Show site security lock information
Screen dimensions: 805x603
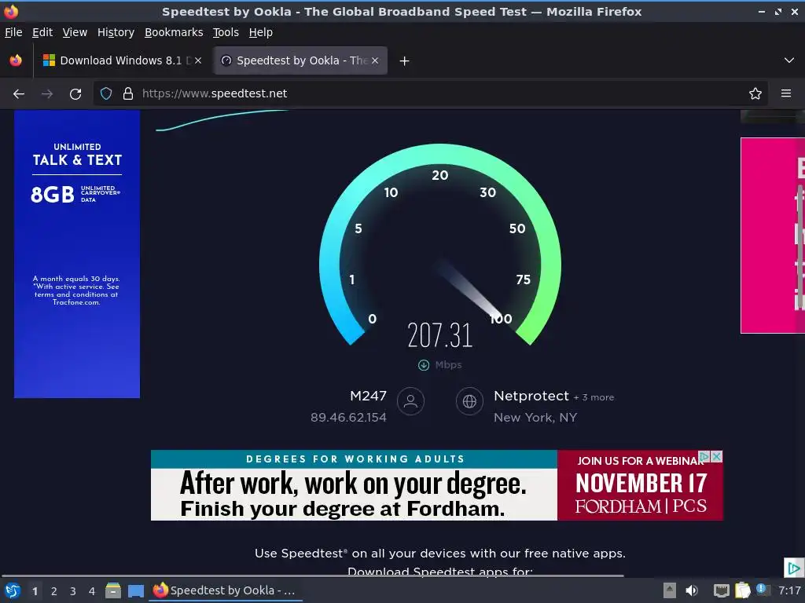128,93
